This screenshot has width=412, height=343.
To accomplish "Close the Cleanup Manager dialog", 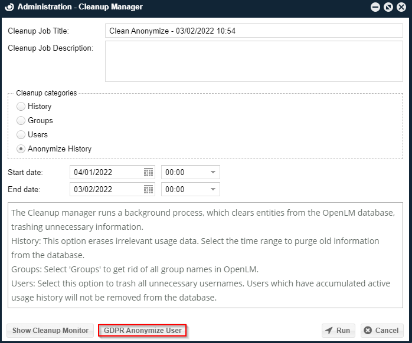I will point(401,7).
